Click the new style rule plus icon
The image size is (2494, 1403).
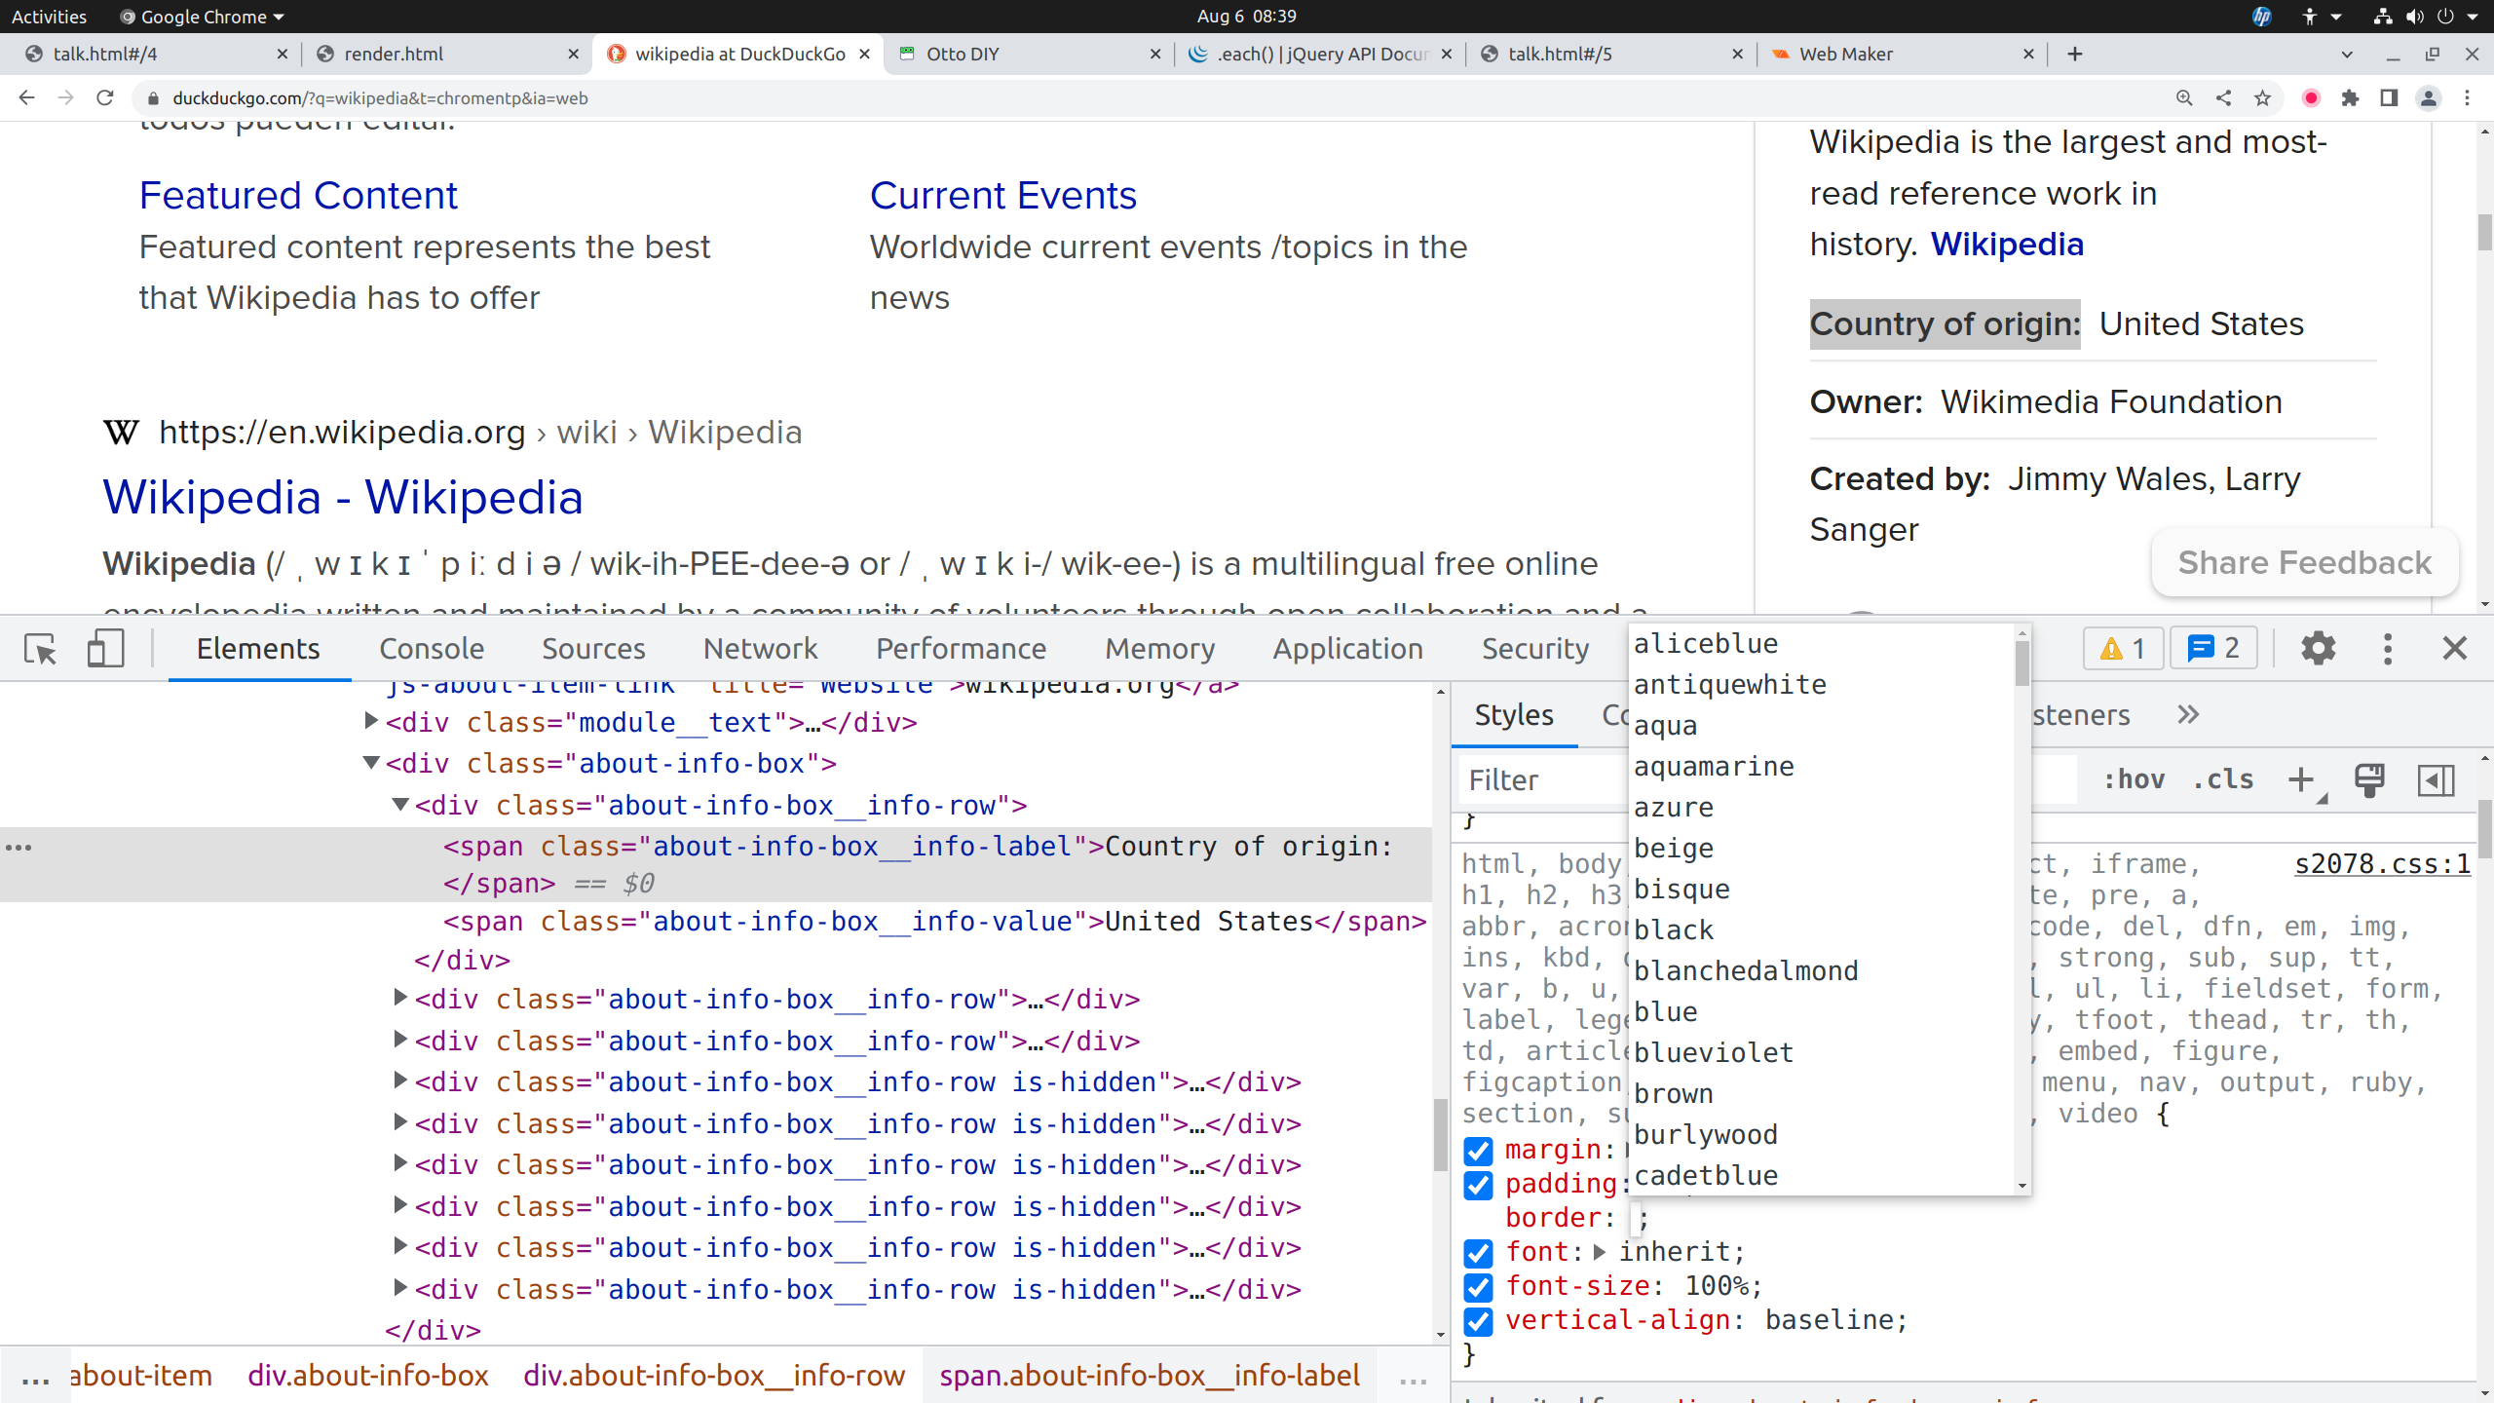click(x=2301, y=779)
